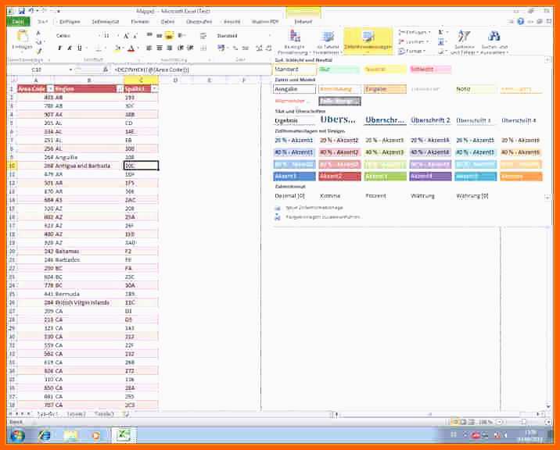The height and width of the screenshot is (450, 560).
Task: Click the blue help question mark icon
Action: coord(520,22)
